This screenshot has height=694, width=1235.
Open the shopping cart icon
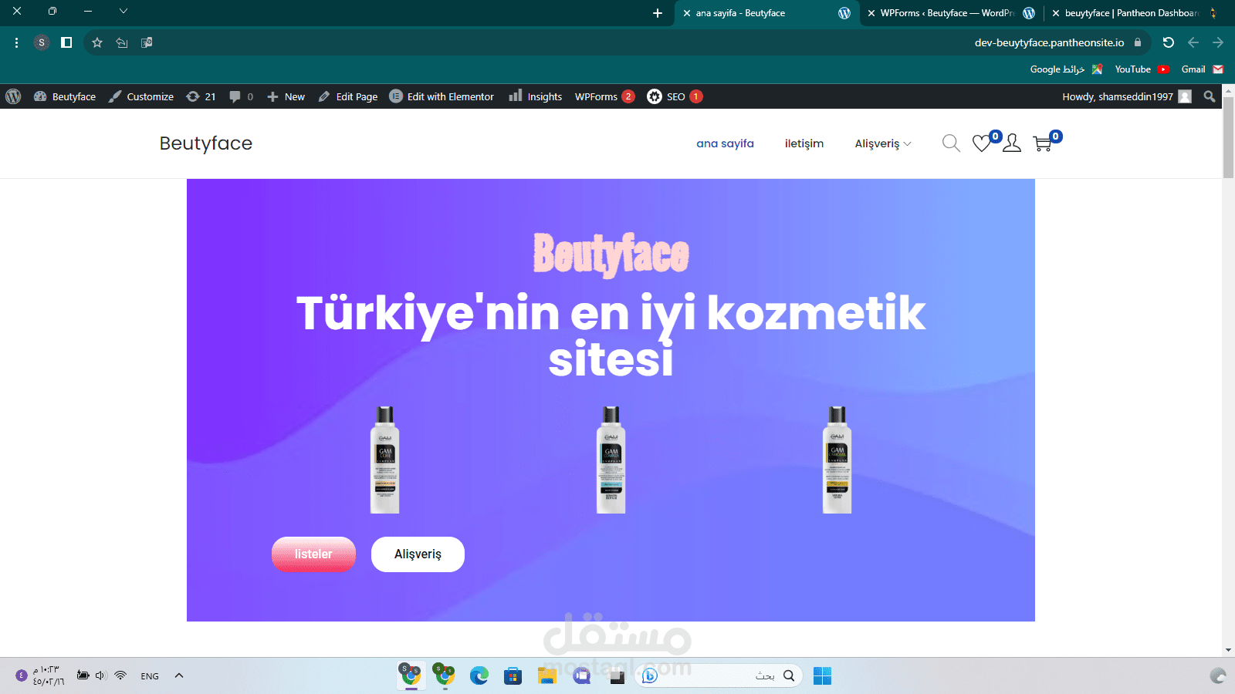(1043, 143)
